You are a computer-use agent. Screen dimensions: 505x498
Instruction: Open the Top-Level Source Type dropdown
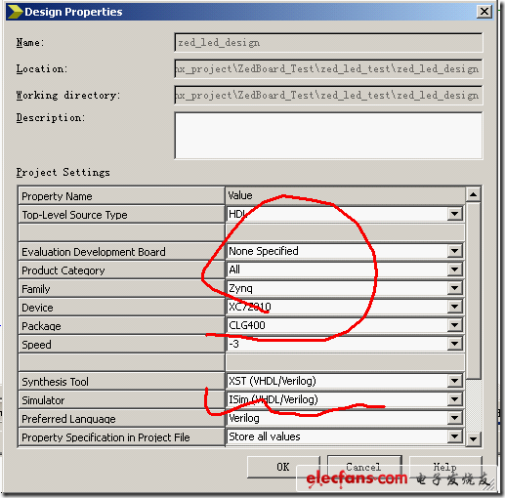tap(454, 214)
